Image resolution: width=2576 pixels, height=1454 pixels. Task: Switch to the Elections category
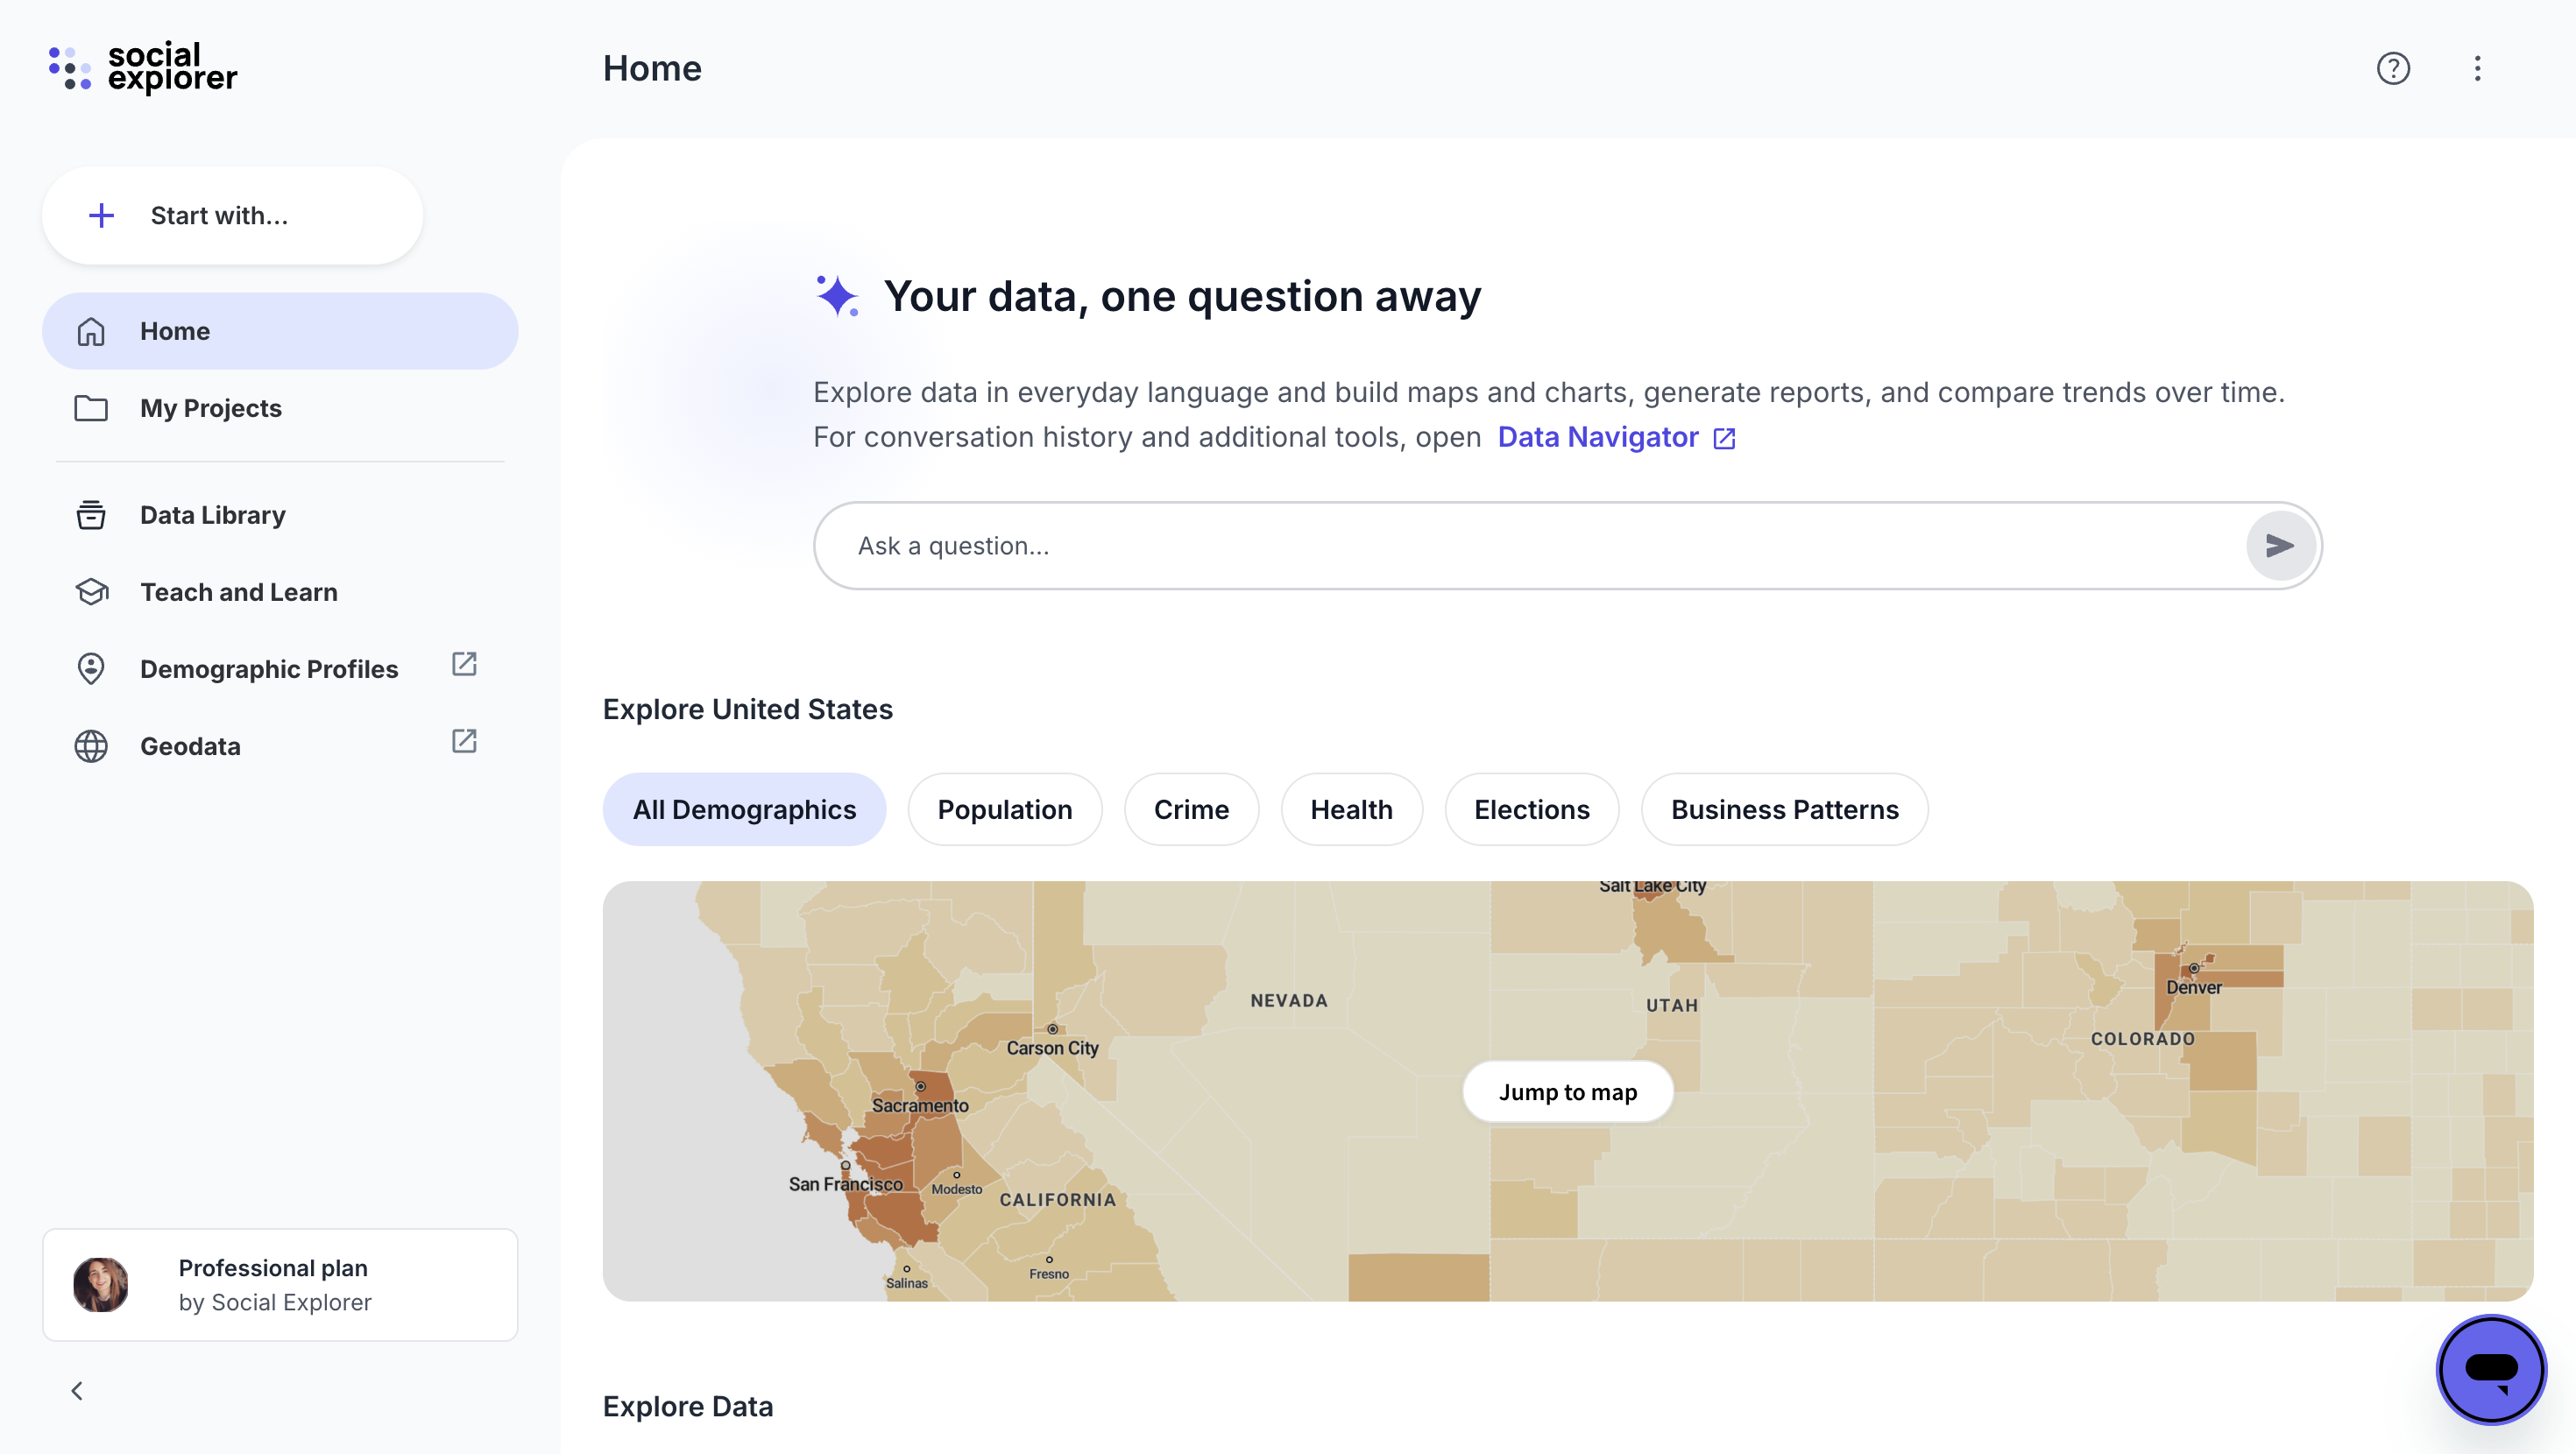(1531, 809)
